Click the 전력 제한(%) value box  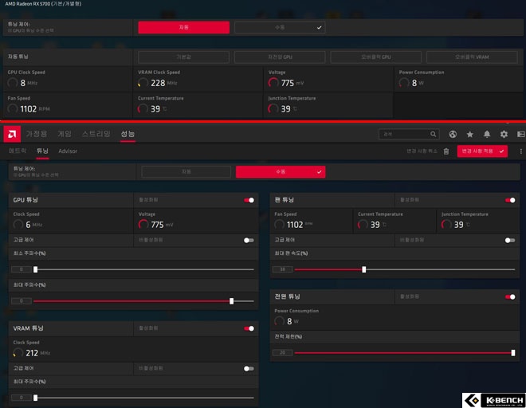click(282, 353)
